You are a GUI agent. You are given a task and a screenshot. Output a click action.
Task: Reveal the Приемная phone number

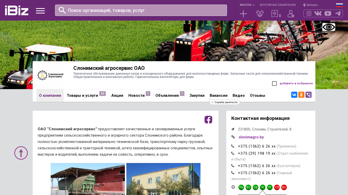[x=257, y=146]
